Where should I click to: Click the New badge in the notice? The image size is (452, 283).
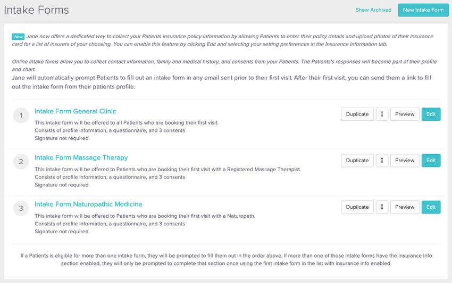(19, 37)
